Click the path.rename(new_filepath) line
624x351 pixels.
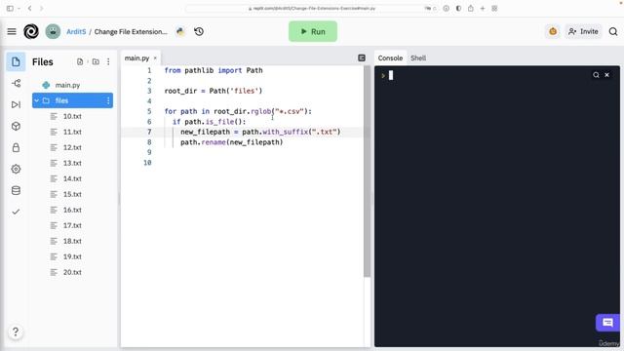[x=232, y=142]
